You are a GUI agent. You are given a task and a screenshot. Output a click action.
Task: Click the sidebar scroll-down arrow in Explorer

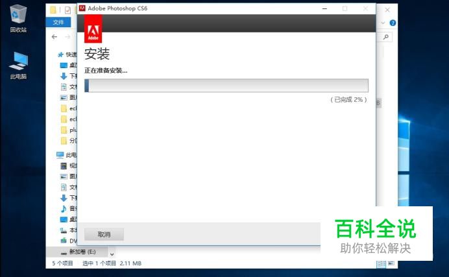[x=112, y=254]
